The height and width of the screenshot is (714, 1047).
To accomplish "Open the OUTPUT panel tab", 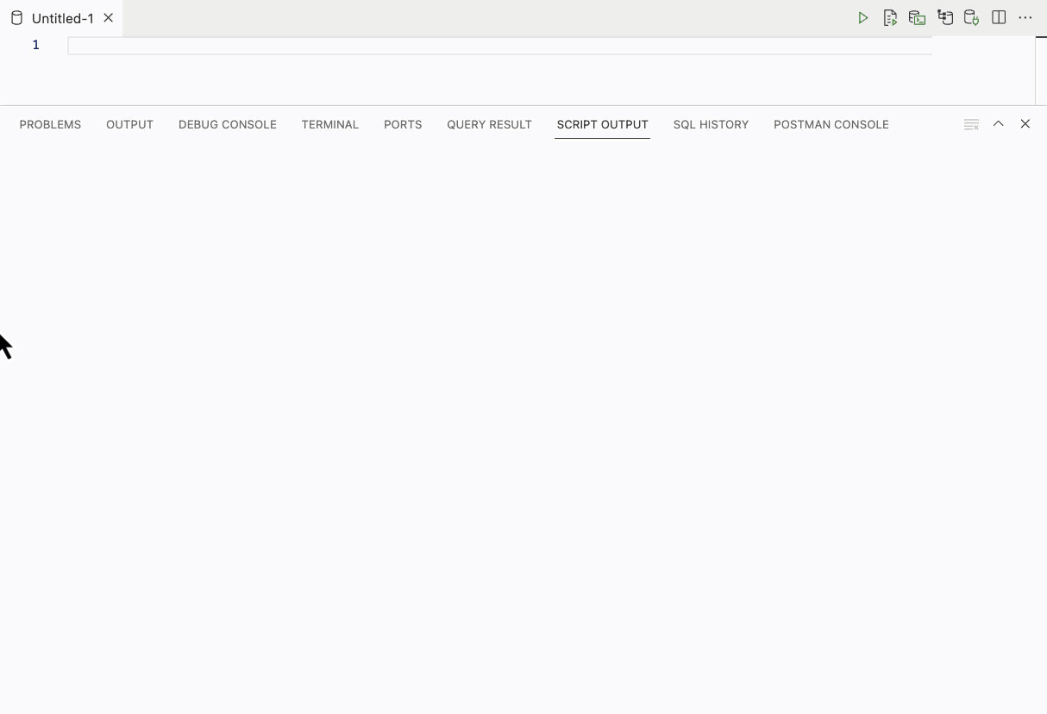I will tap(129, 125).
